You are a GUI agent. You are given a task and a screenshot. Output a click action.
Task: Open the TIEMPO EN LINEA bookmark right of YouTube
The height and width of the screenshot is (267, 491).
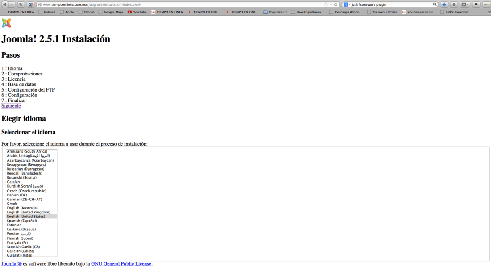[x=167, y=12]
